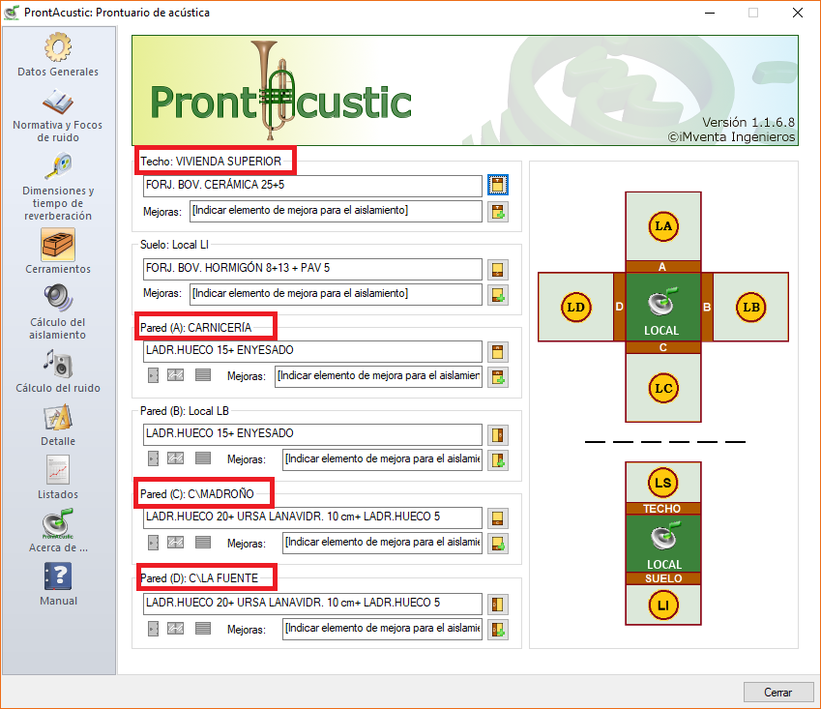The height and width of the screenshot is (709, 821).
Task: Select the LA room in diagram
Action: point(662,226)
